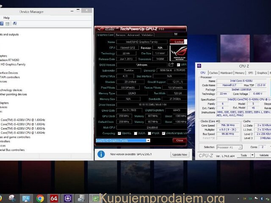The image size is (271, 203).
Task: Click the CPU-Z purple chip taskbar icon
Action: (x=67, y=198)
